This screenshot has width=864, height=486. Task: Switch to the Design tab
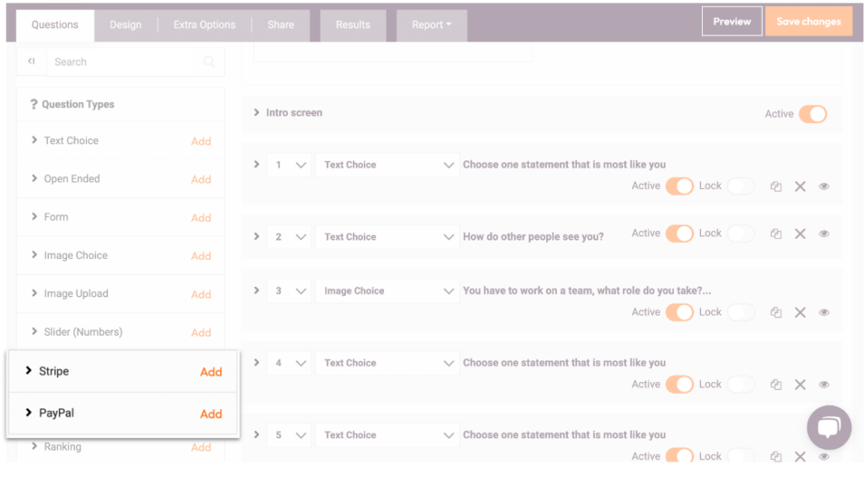click(126, 24)
